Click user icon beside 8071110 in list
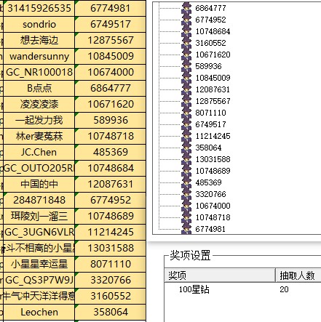321x322 pixels. pos(186,113)
